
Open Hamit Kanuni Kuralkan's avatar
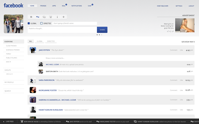(x=33, y=110)
